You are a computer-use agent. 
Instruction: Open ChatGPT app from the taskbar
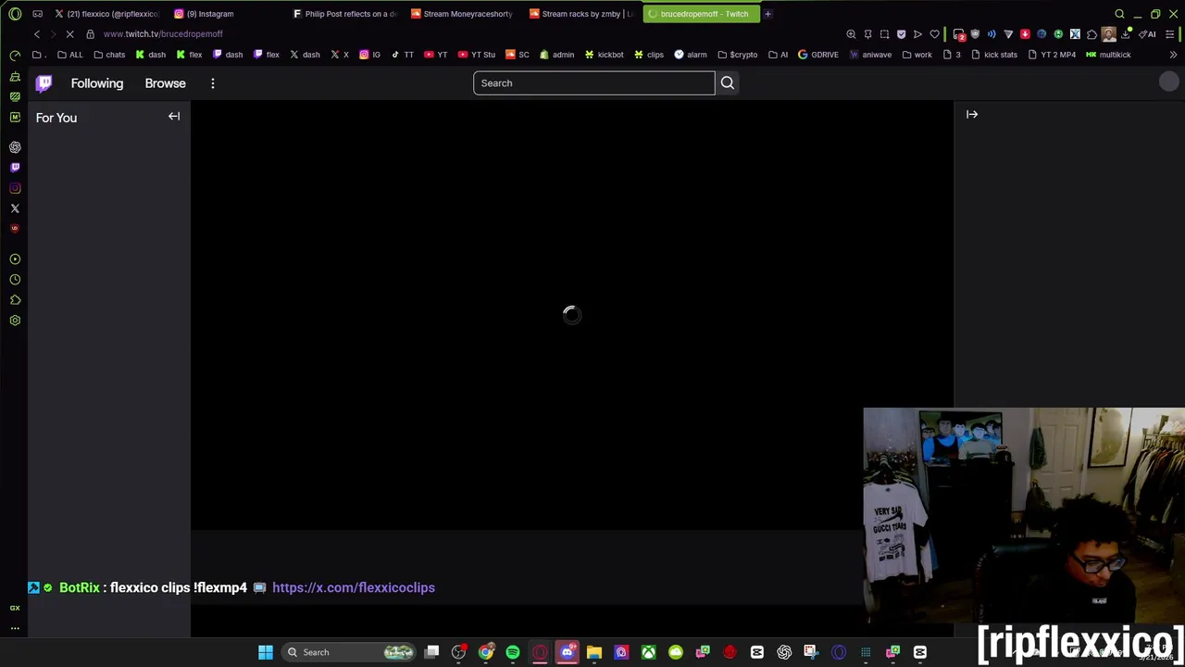point(784,652)
